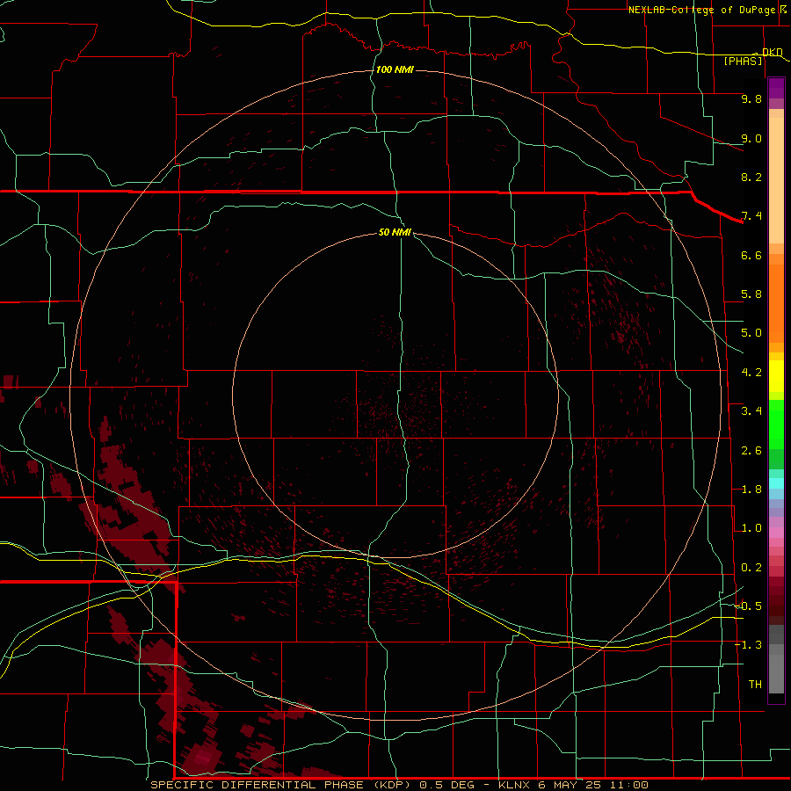
Task: Click the 2.6 value on the color scale
Action: [751, 451]
